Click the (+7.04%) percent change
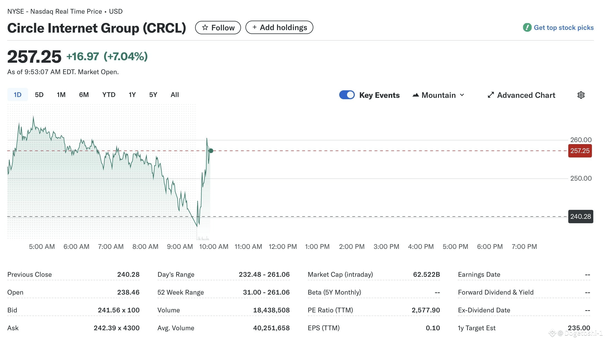Screen dimensions: 605x340 [x=126, y=57]
